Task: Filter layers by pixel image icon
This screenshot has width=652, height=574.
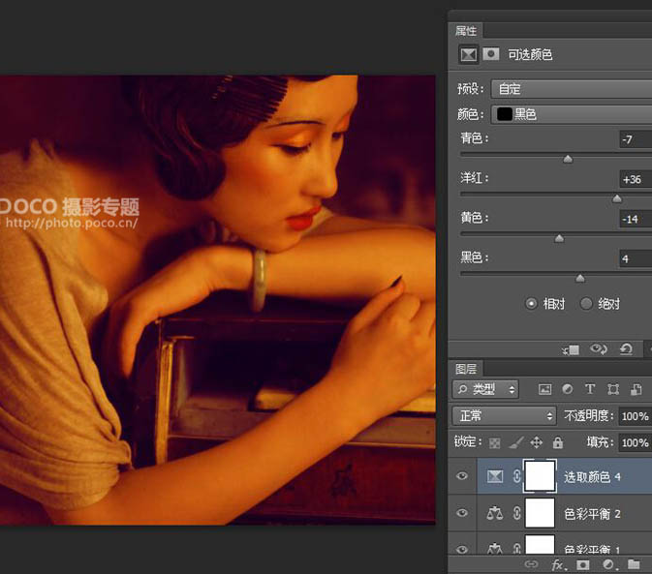Action: [544, 389]
